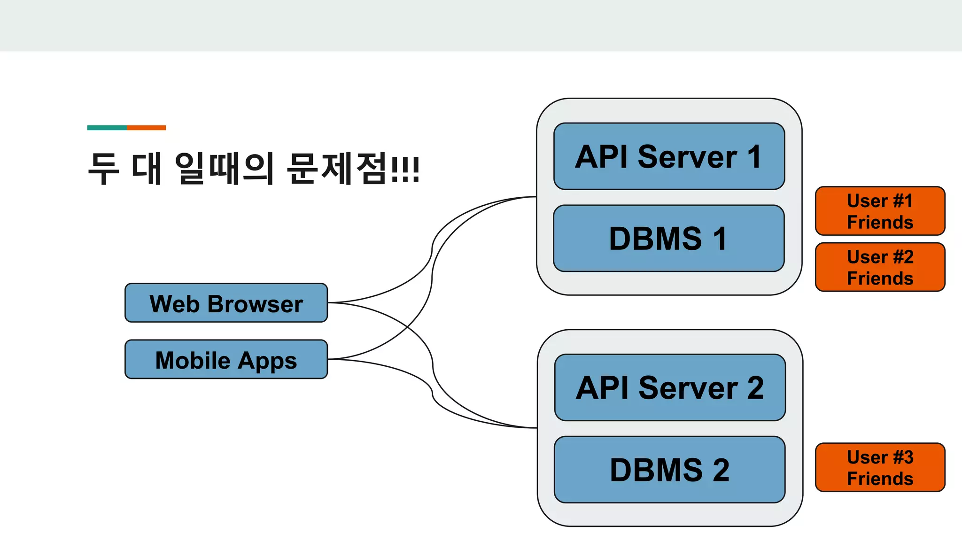This screenshot has width=962, height=541.
Task: Click the API Server 1 box
Action: click(669, 156)
